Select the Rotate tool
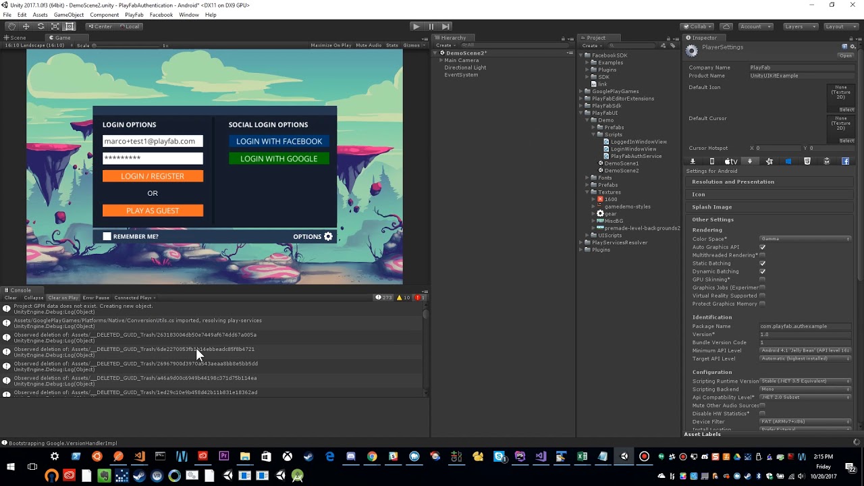The image size is (864, 486). click(40, 26)
